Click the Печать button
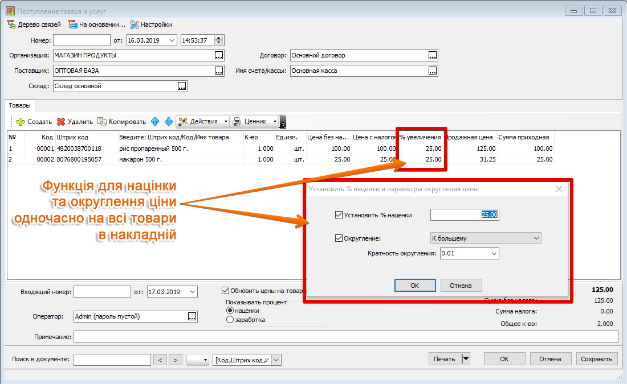 click(x=445, y=359)
